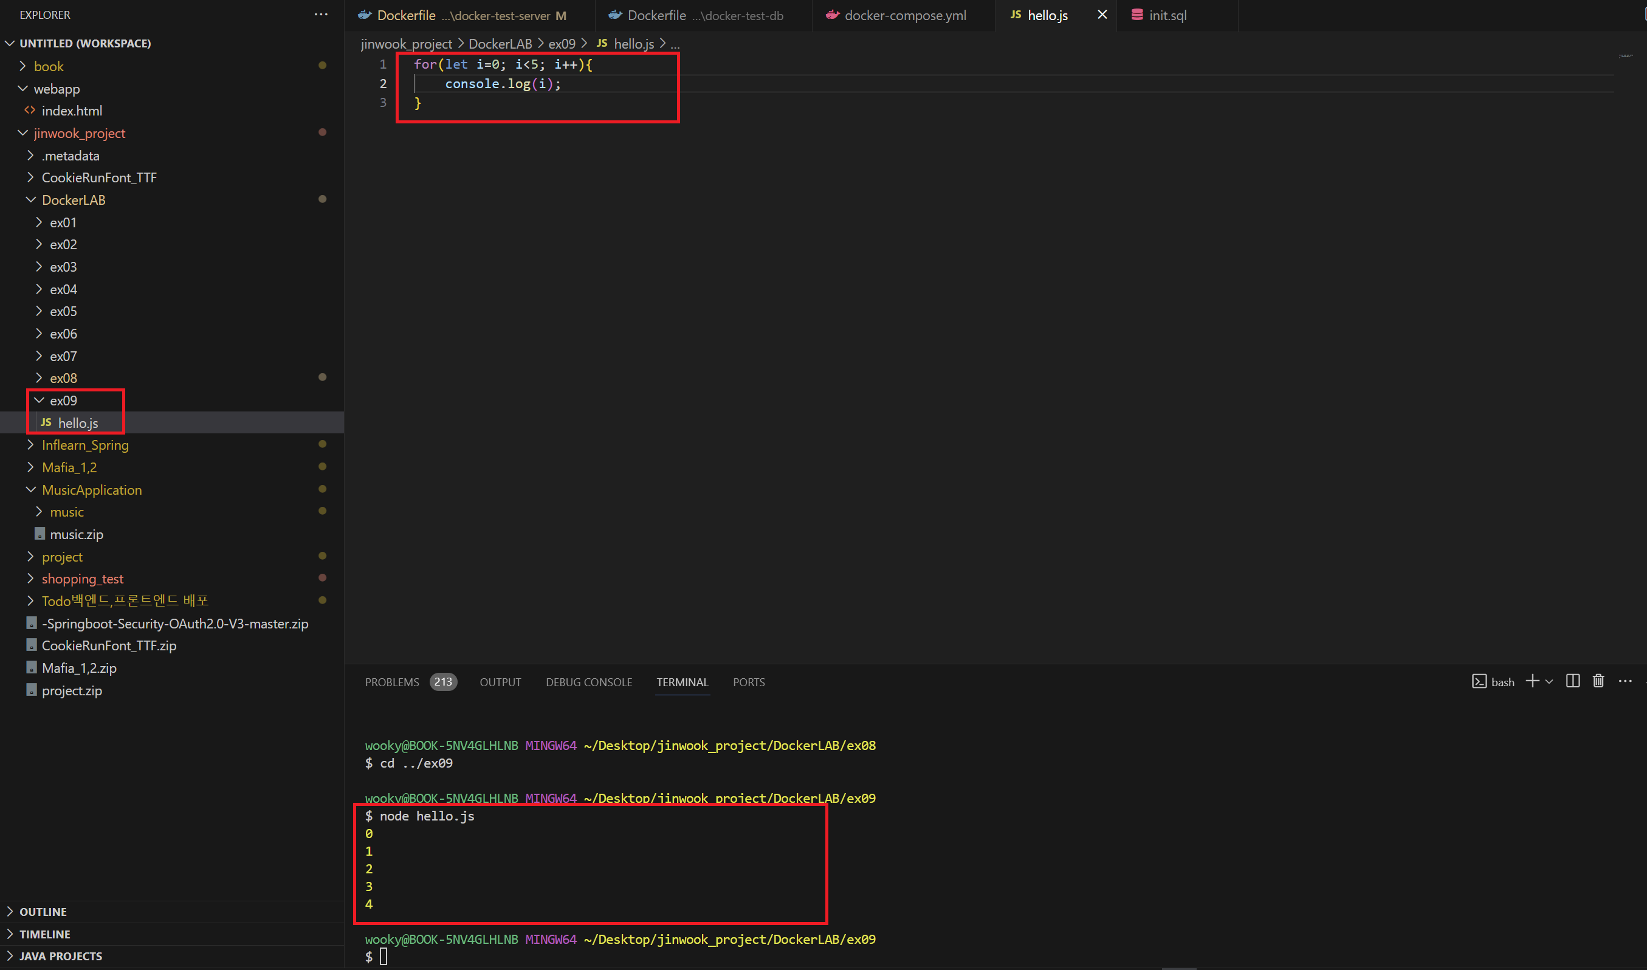Screen dimensions: 1647x970
Task: Open music.zip file in explorer
Action: [x=77, y=534]
